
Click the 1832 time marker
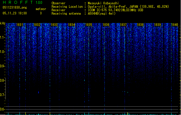37,24
